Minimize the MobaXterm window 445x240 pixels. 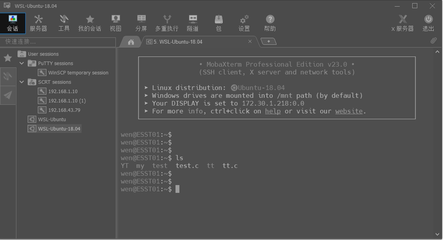tap(397, 6)
